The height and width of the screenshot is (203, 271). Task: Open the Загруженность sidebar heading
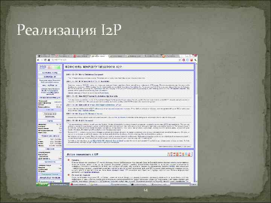50,162
